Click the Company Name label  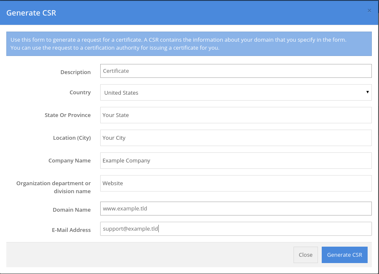[69, 160]
